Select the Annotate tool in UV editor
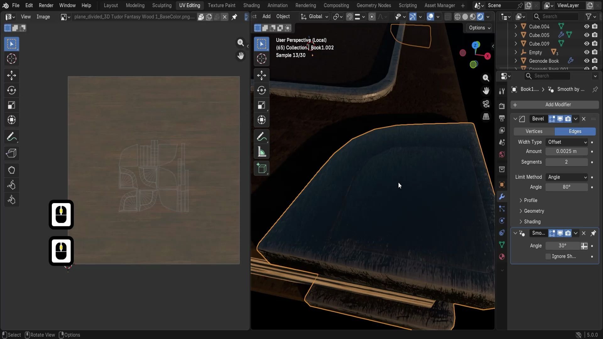Viewport: 603px width, 339px height. [x=12, y=137]
